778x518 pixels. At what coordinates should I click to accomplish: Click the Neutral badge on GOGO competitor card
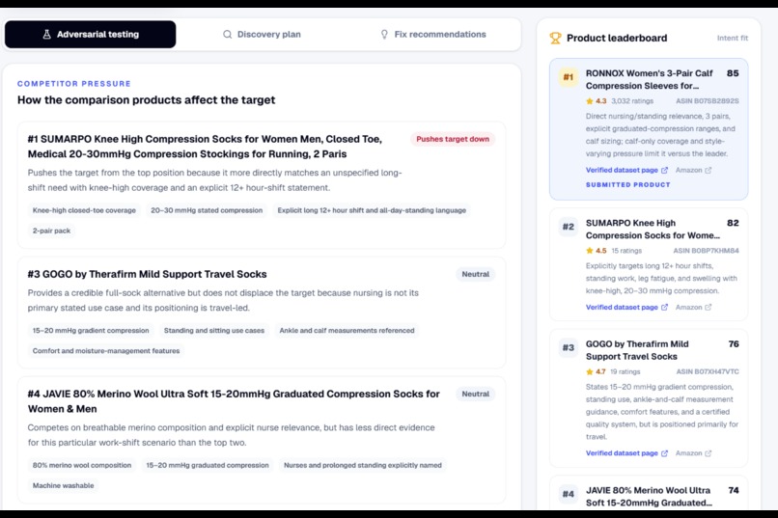pyautogui.click(x=475, y=274)
